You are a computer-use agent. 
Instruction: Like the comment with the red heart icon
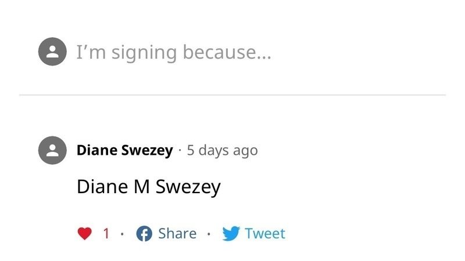(85, 234)
